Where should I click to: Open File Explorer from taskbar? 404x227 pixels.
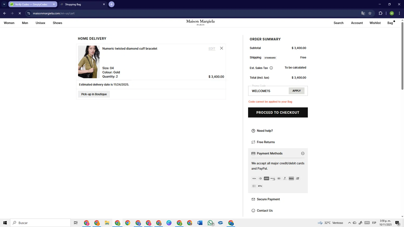(107, 223)
